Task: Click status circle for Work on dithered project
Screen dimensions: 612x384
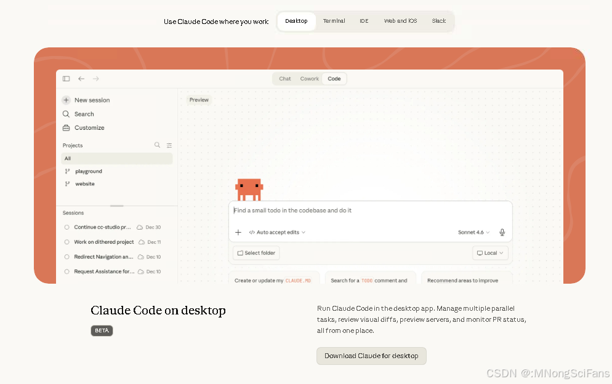Action: [66, 242]
